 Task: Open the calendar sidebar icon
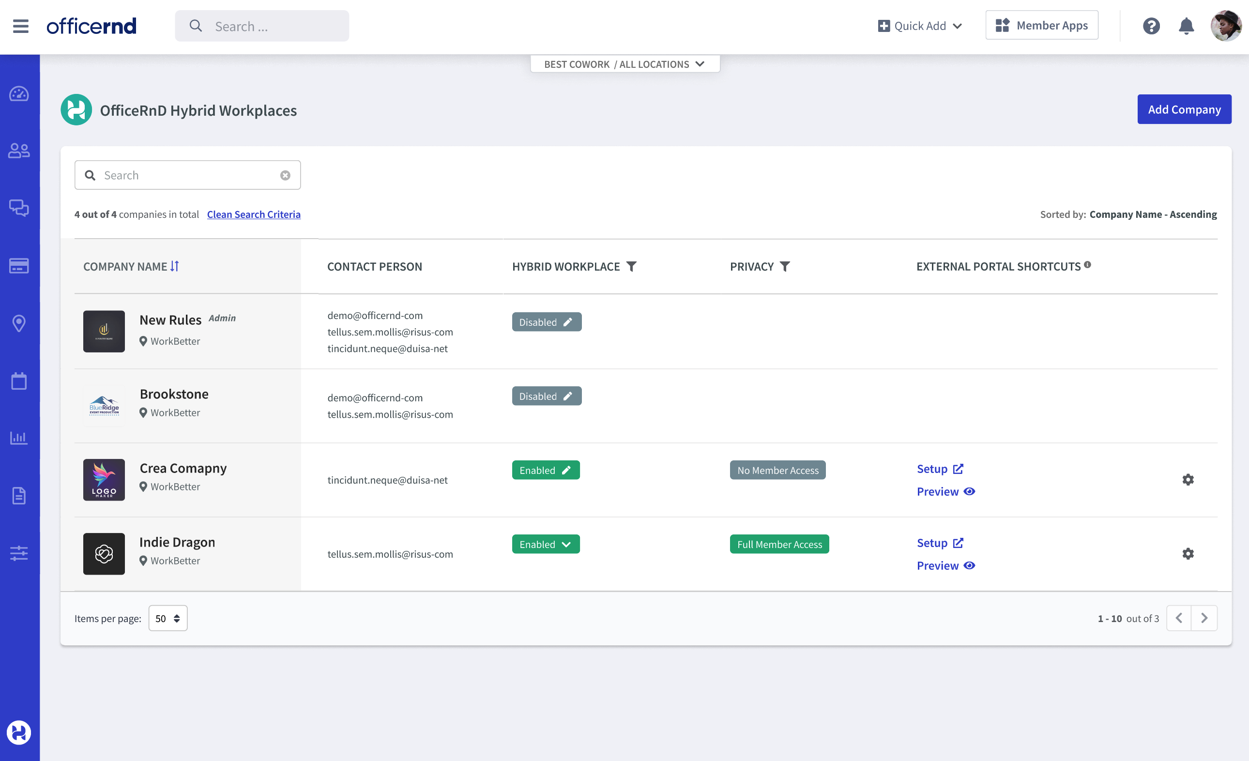click(19, 381)
